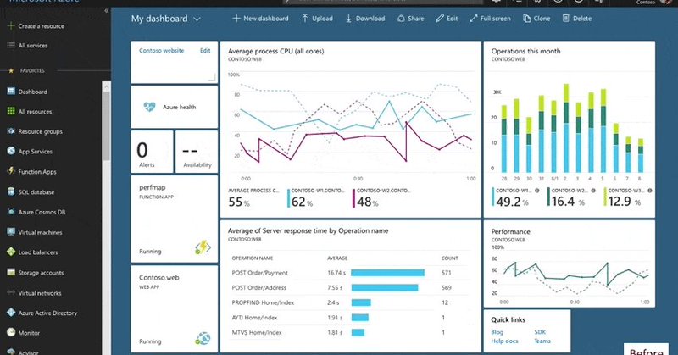Select the POST Order/Payment row
The height and width of the screenshot is (355, 678).
click(349, 273)
